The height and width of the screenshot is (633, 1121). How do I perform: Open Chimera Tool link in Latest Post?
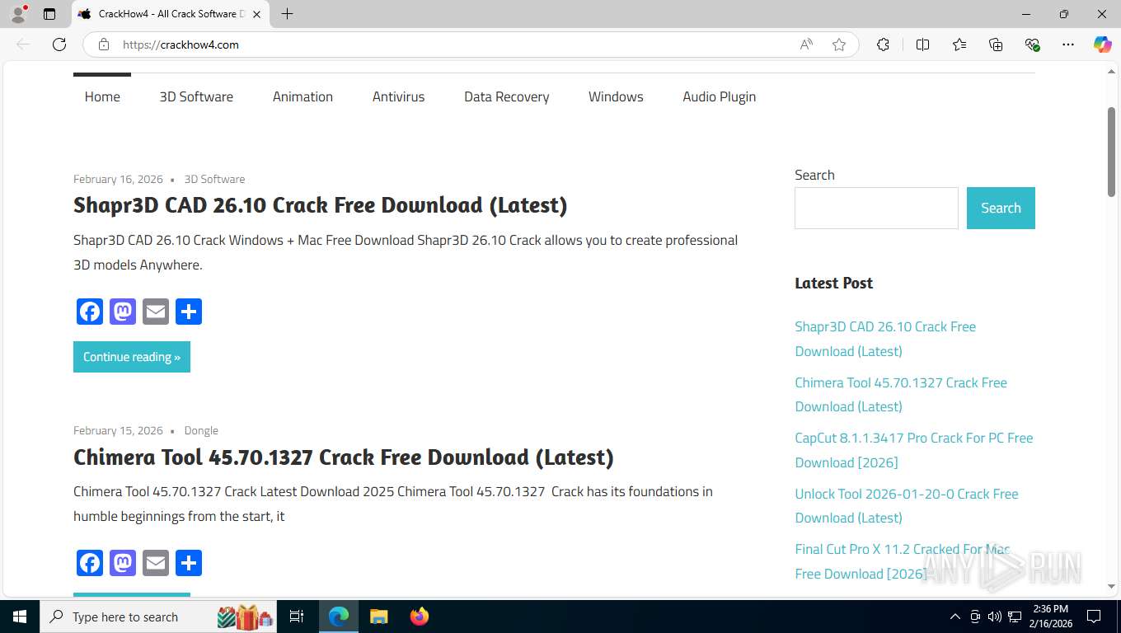point(901,394)
